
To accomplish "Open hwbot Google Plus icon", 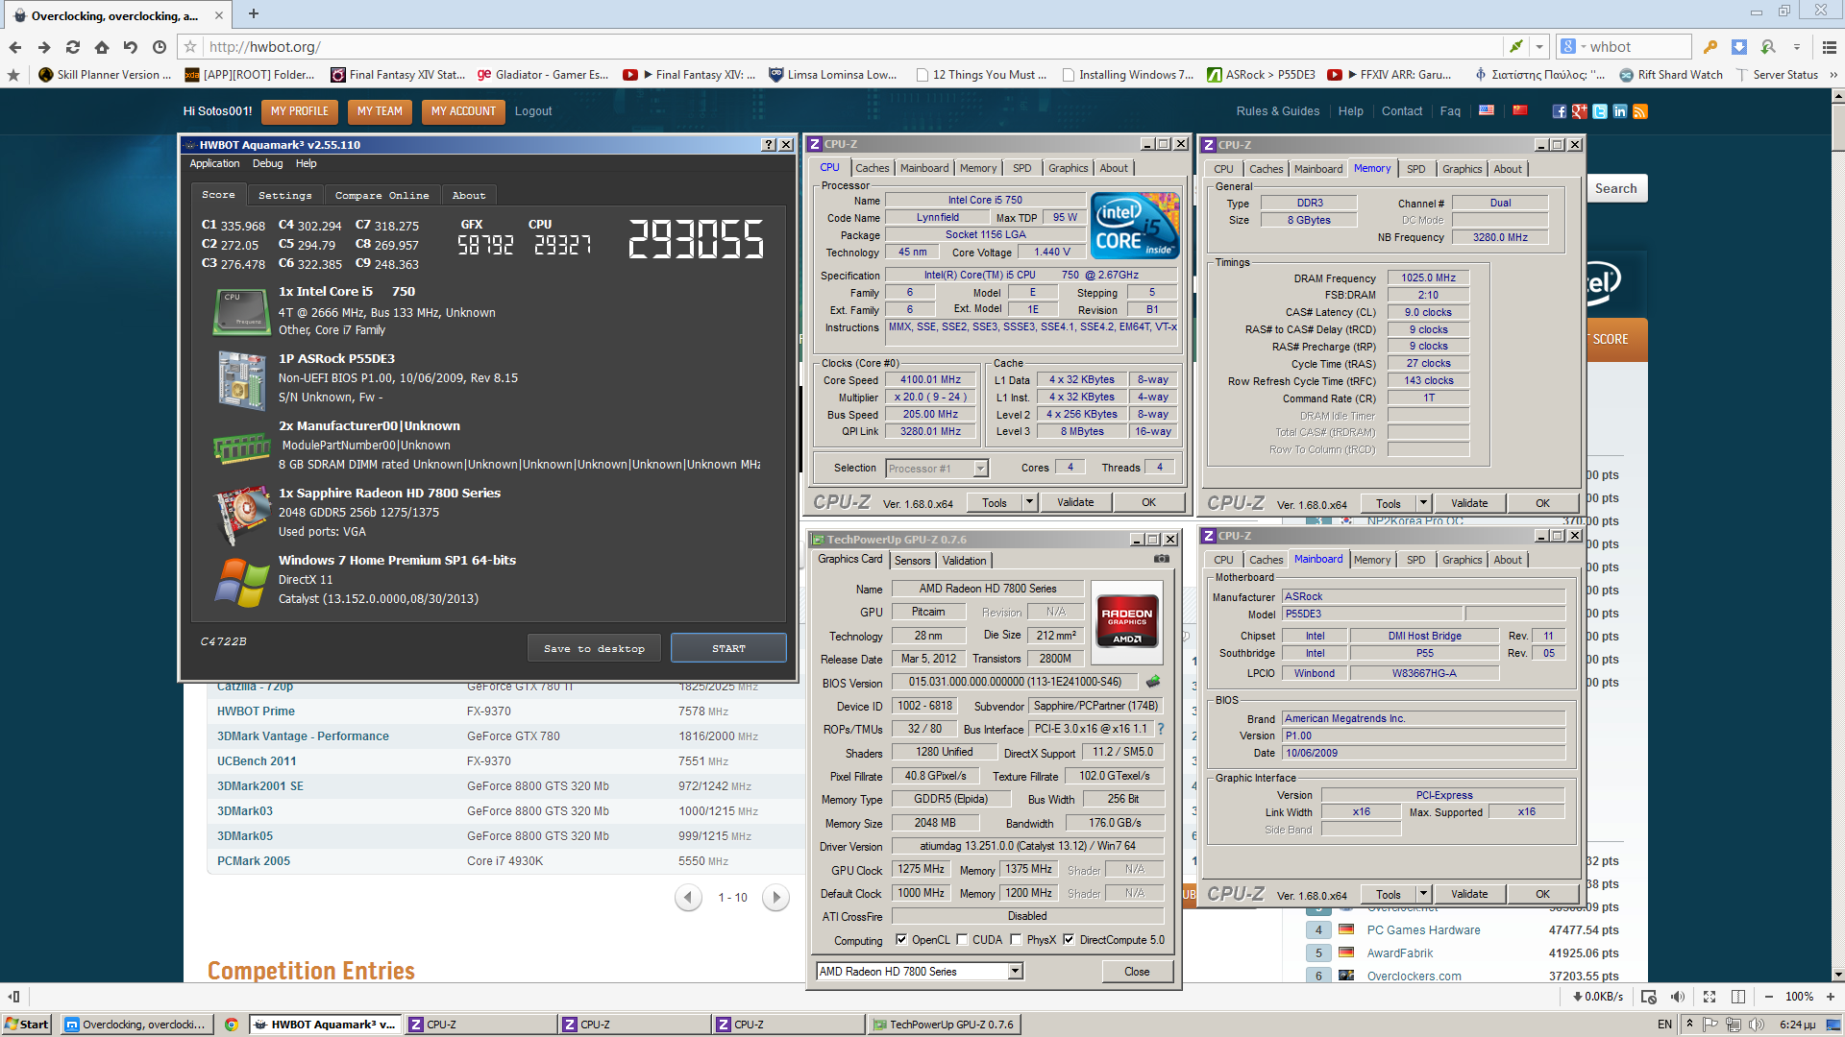I will 1579,111.
